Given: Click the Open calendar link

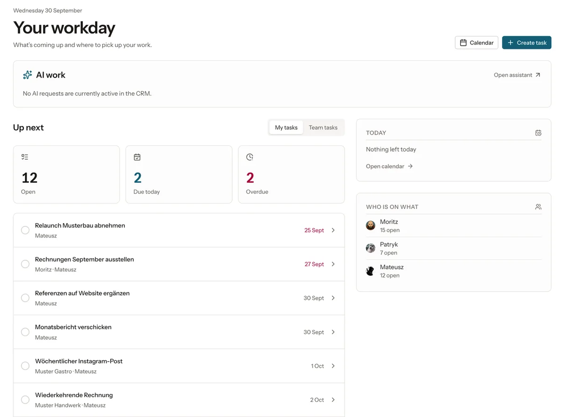Looking at the screenshot, I should click(x=389, y=166).
